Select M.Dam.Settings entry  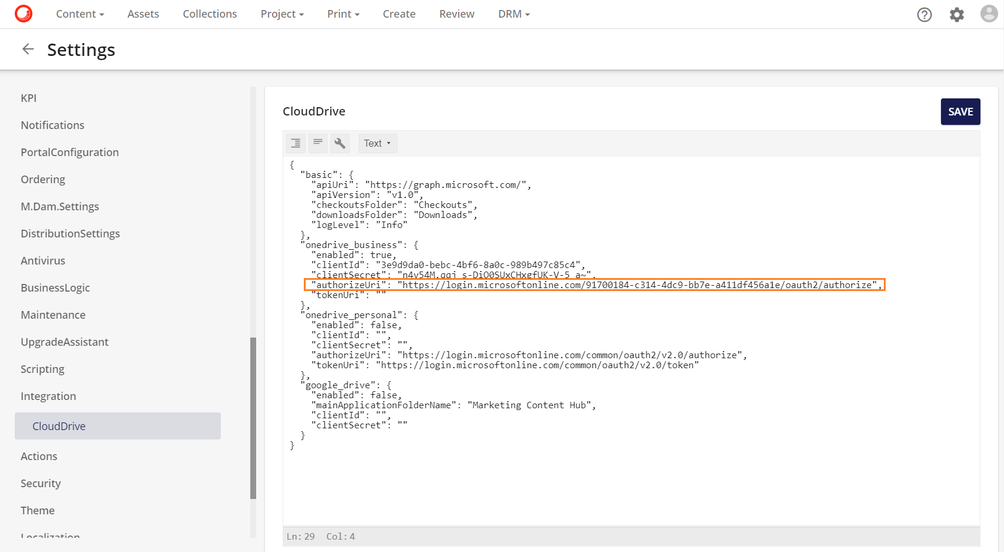coord(59,206)
